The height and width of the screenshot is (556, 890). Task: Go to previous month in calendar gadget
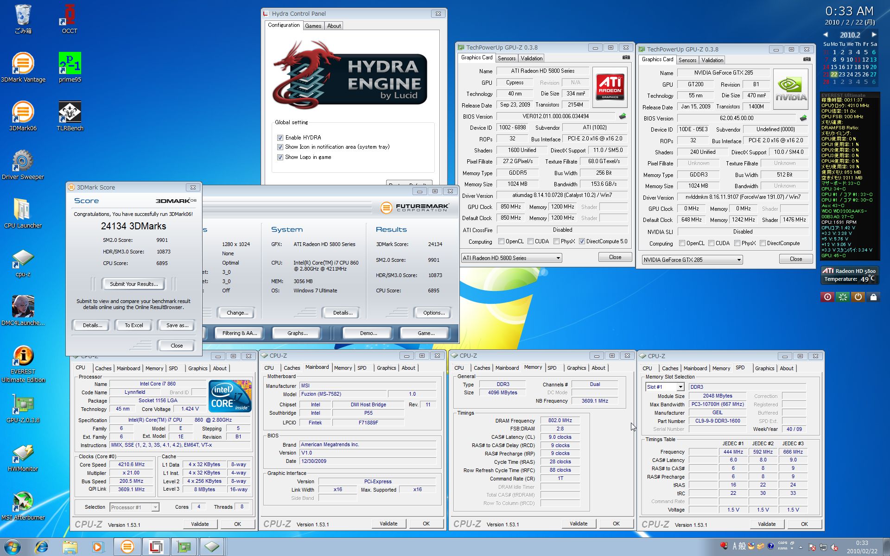[826, 35]
